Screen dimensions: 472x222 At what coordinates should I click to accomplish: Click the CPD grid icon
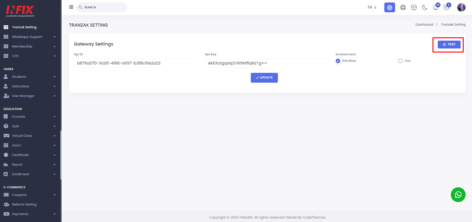click(6, 56)
